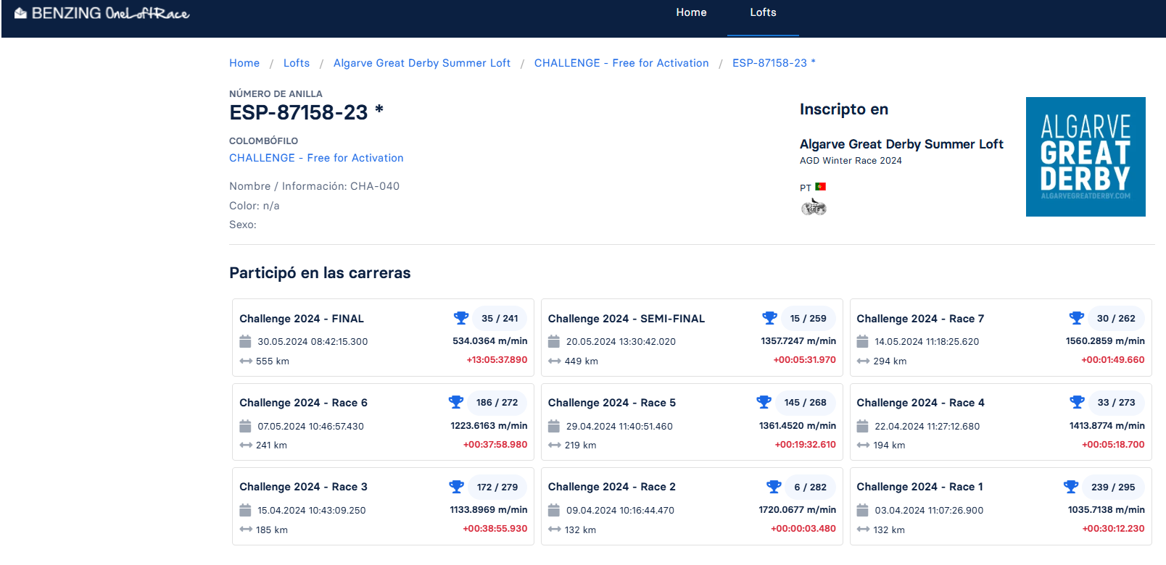
Task: Switch to the Lofts navigation tab
Action: point(763,13)
